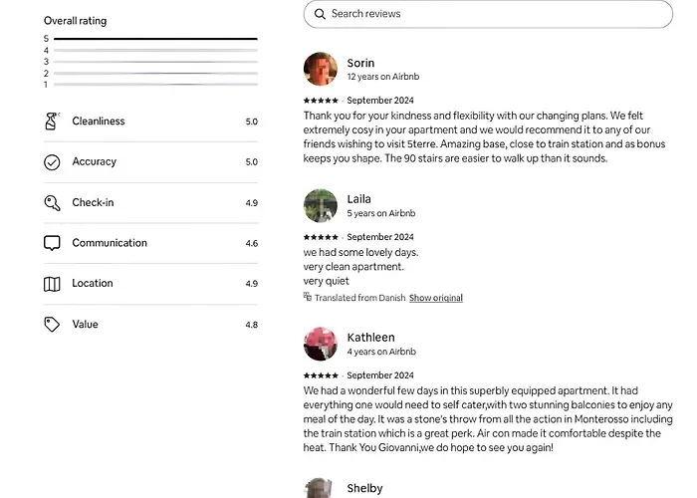The height and width of the screenshot is (498, 697).
Task: Click the Show original link
Action: click(435, 298)
